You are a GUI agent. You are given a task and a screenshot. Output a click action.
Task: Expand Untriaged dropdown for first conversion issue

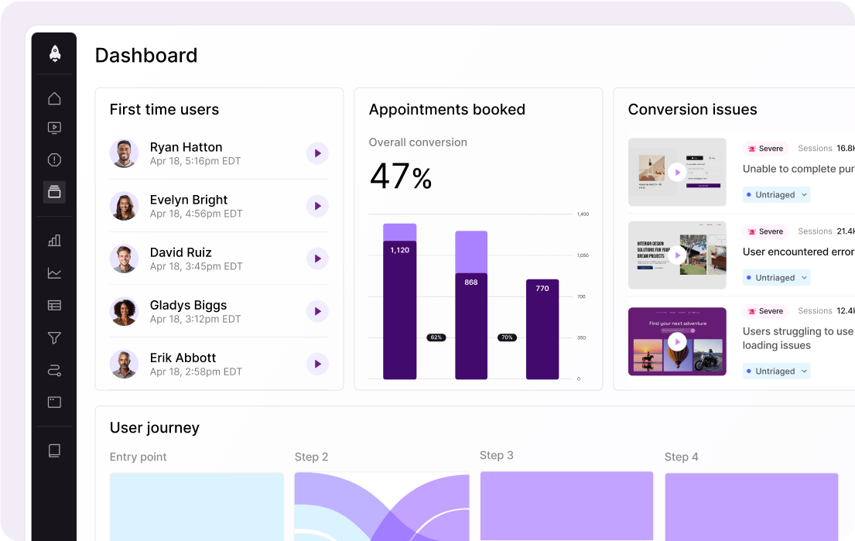(776, 195)
